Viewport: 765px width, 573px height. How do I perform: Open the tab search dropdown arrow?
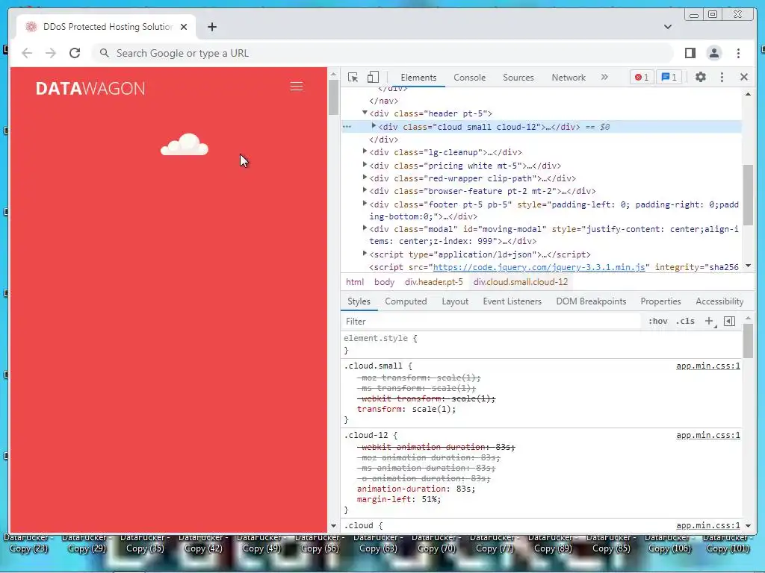[667, 27]
